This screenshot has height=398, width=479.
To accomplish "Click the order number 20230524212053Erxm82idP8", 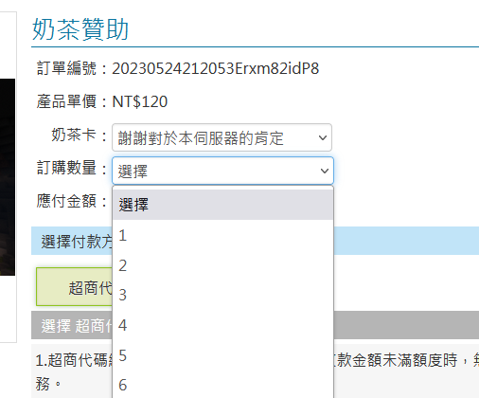I will pos(216,68).
